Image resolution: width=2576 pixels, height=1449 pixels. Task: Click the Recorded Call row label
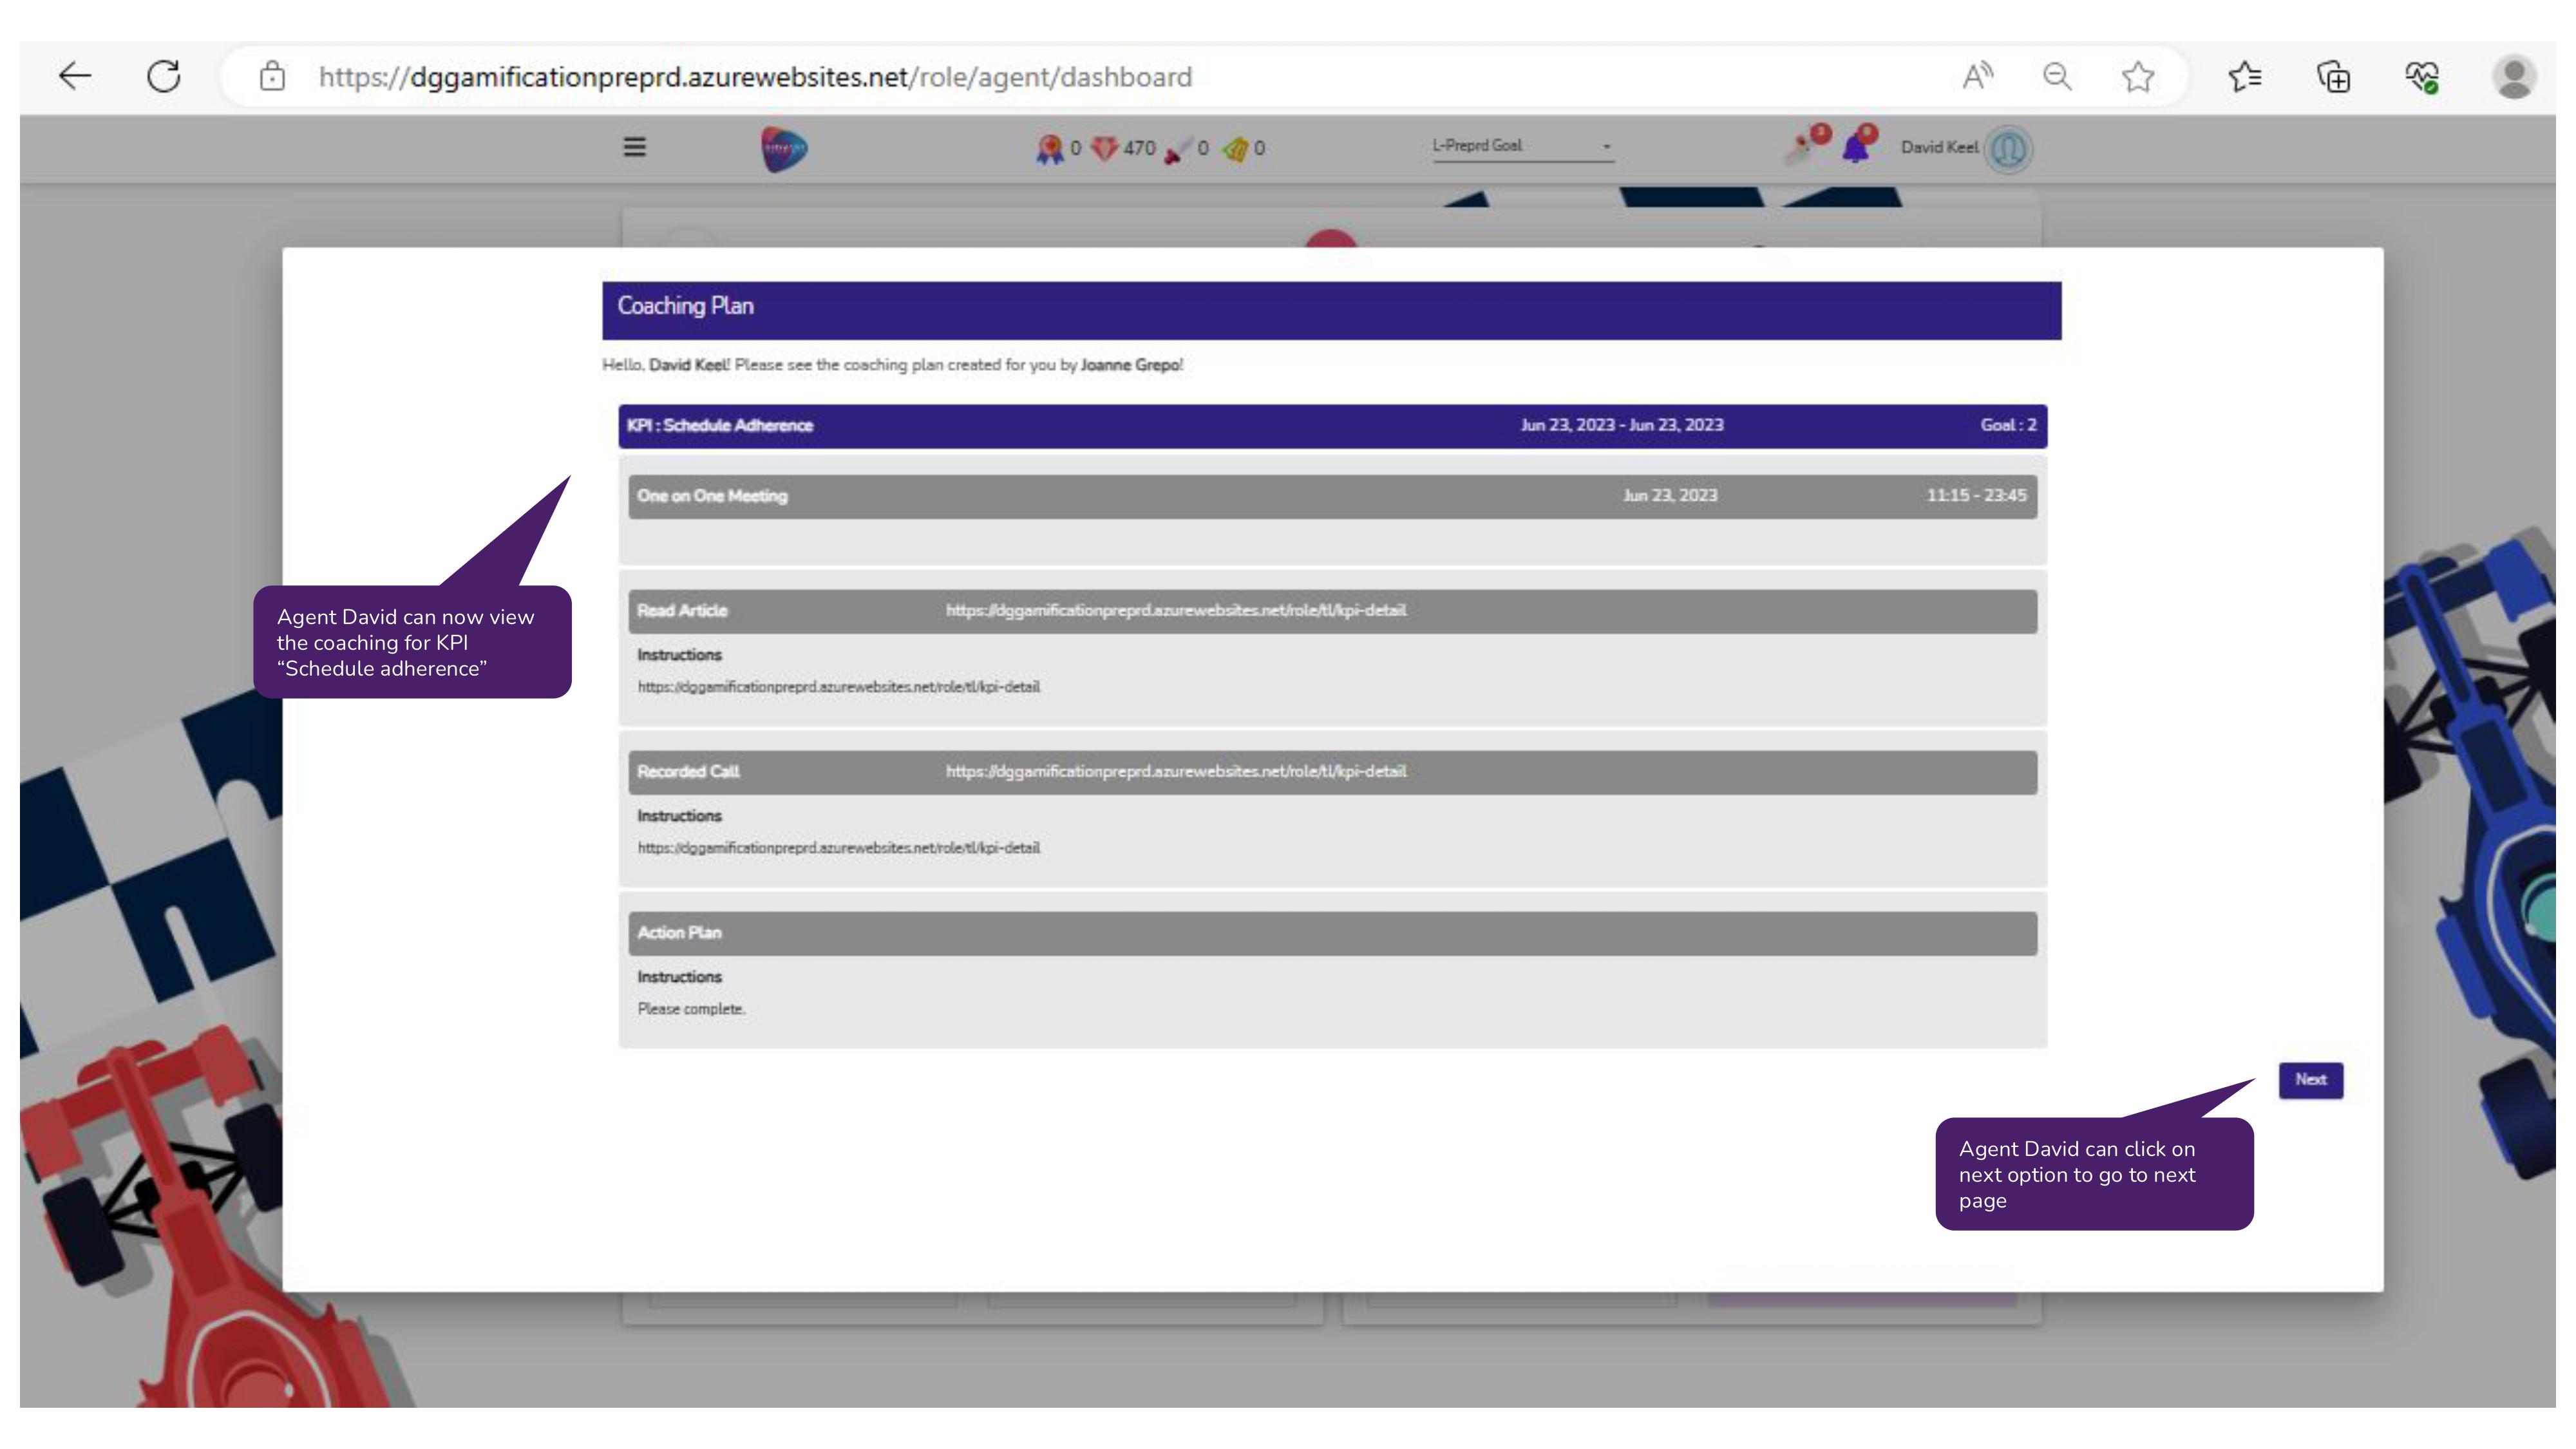[688, 772]
